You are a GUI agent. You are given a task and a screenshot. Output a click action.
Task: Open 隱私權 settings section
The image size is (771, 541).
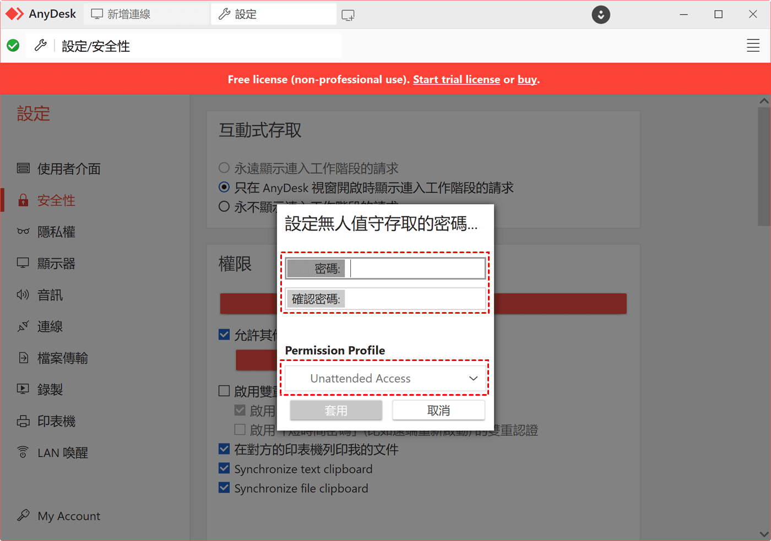tap(56, 232)
